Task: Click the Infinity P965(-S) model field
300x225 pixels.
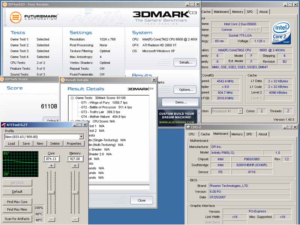Action: pos(237,153)
